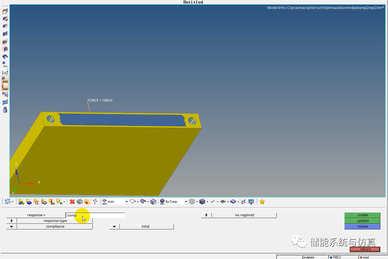Screen dimensions: 388x259
Task: Expand the 3D element representation dropdown
Action: 238,202
